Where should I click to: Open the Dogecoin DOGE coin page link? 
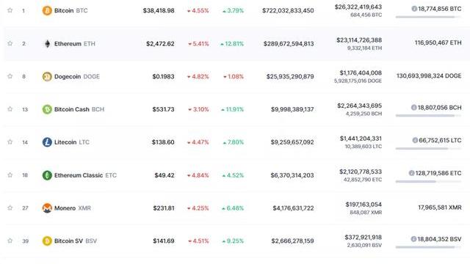[x=76, y=76]
